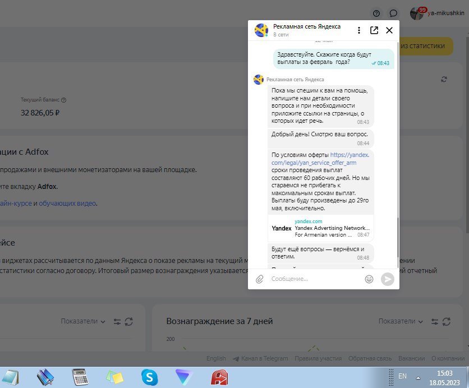Viewport: 469px width, 388px height.
Task: Click into the Сообщение message field
Action: pyautogui.click(x=315, y=279)
